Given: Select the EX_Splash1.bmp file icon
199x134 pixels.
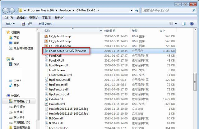Looking at the screenshot, I should coord(46,36).
